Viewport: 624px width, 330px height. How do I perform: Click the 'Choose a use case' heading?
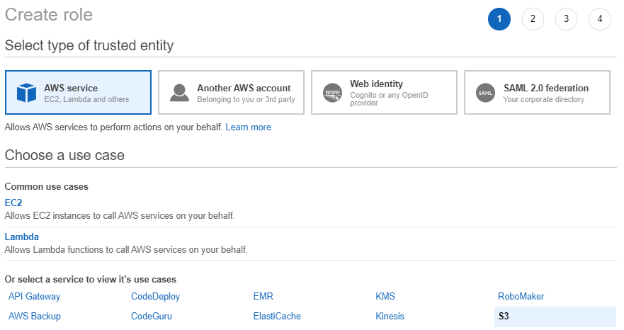[64, 155]
